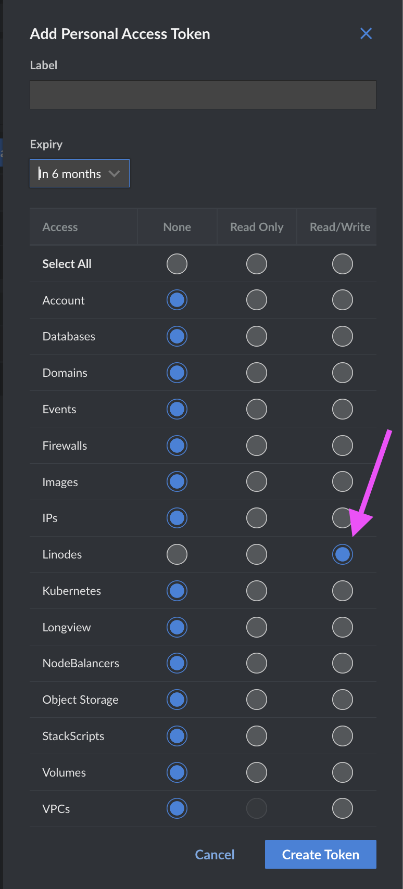Select None for Linodes access
The image size is (403, 889).
click(177, 554)
